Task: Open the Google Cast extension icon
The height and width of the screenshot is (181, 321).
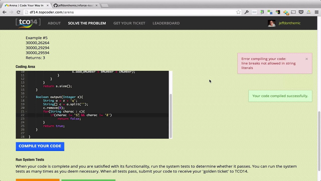Action: (293, 12)
